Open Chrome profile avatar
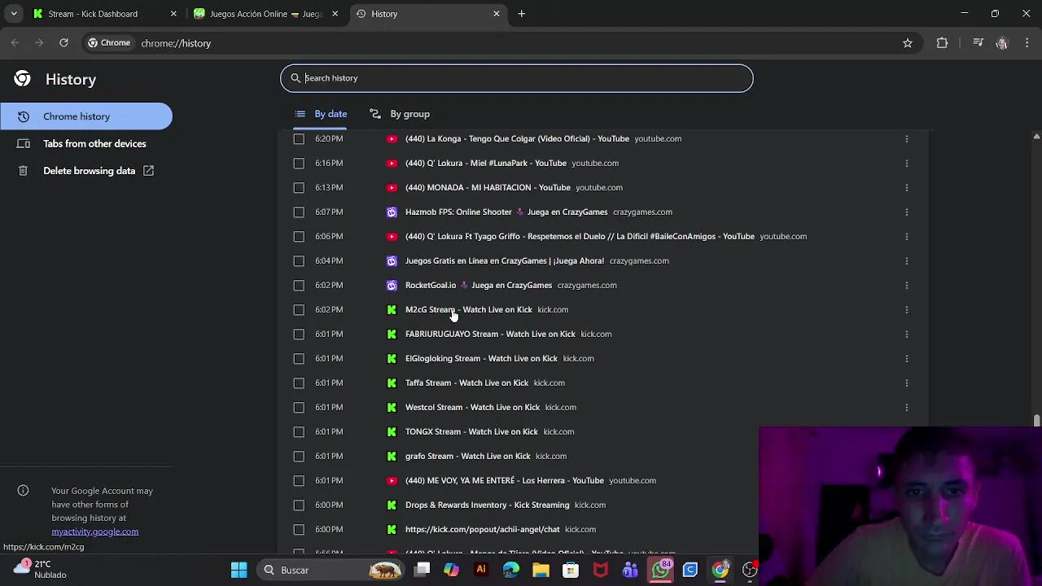Viewport: 1042px width, 586px height. (1002, 43)
